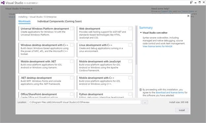This screenshot has height=123, width=206.
Task: Click Install size: 395 MB text
Action: click(x=179, y=102)
